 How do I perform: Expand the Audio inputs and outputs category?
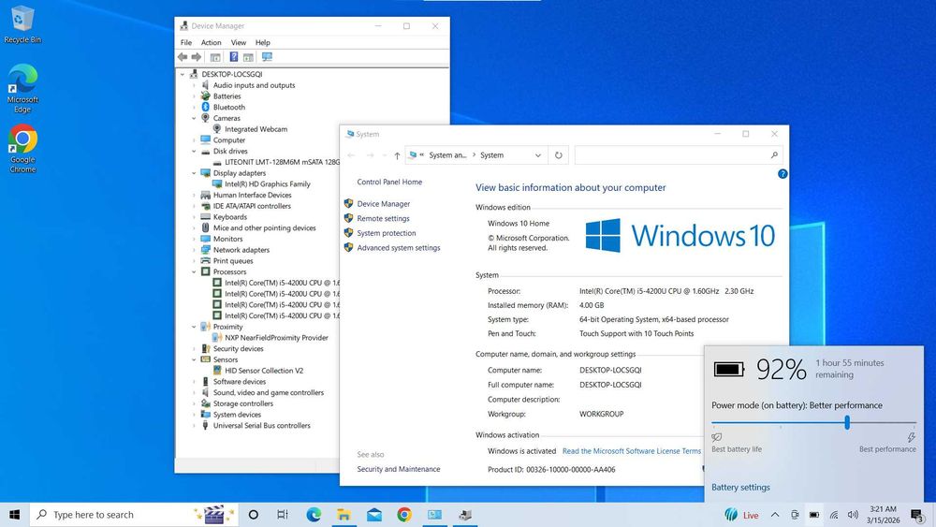pos(194,85)
